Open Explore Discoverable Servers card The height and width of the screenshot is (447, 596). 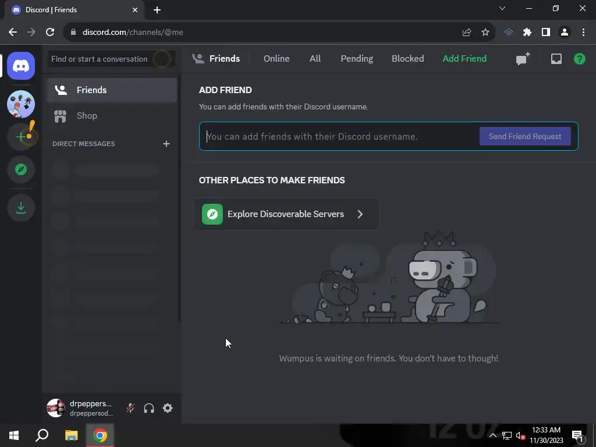[286, 214]
